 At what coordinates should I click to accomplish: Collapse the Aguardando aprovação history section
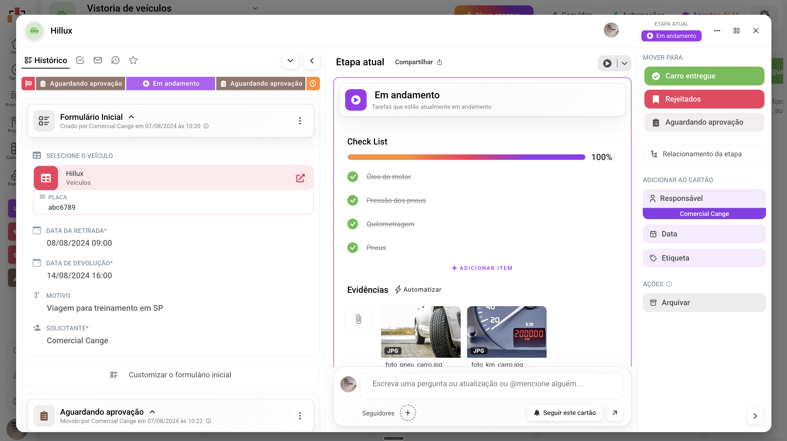coord(153,412)
